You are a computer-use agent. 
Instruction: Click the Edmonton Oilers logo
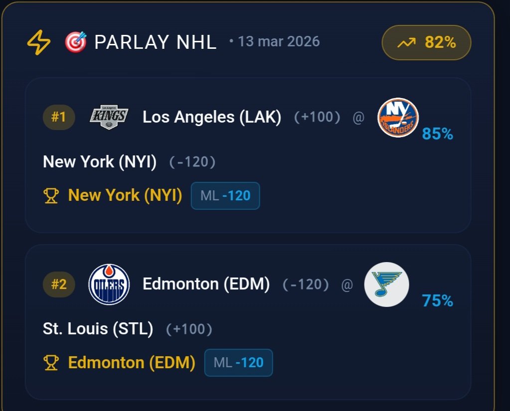tap(109, 284)
